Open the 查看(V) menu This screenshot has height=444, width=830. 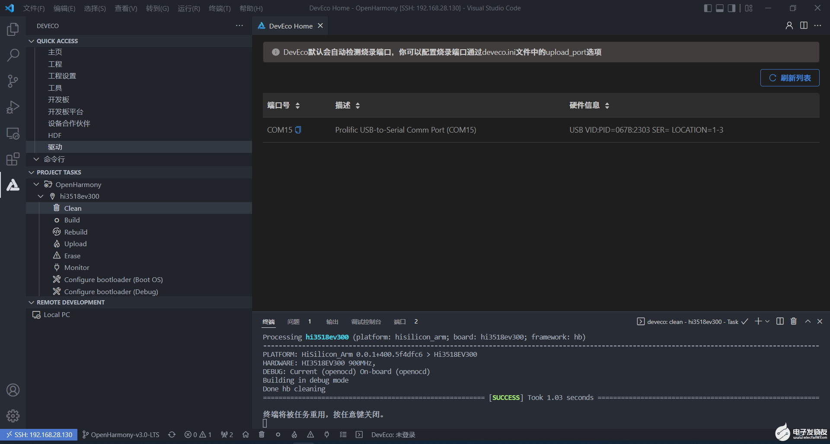coord(126,8)
